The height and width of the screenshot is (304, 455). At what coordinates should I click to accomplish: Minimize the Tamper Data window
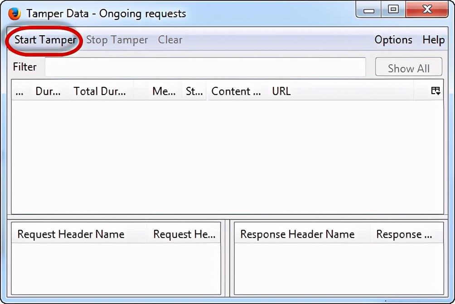tap(368, 9)
